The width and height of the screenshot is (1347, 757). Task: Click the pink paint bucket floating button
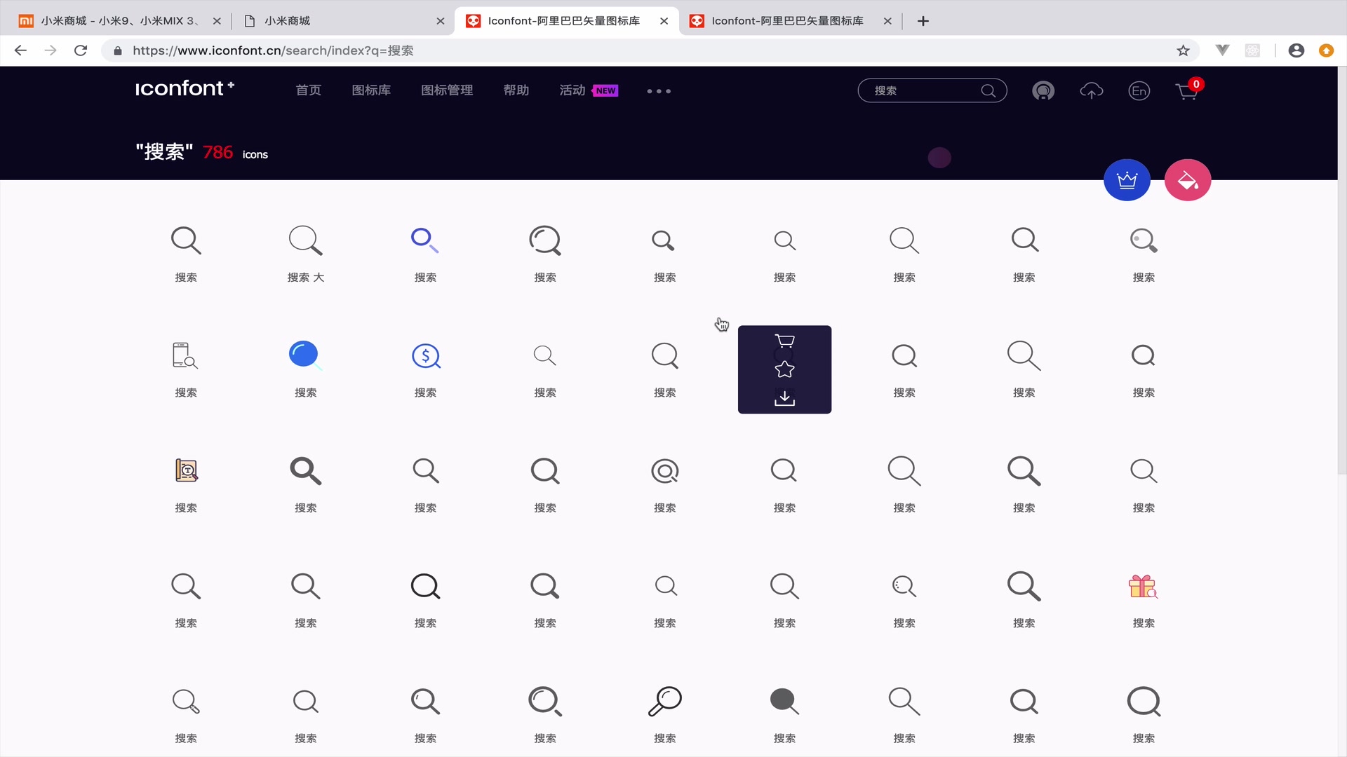pyautogui.click(x=1188, y=179)
